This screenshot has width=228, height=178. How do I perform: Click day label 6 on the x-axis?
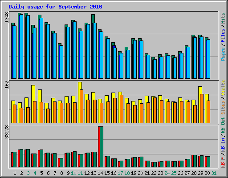(48, 173)
